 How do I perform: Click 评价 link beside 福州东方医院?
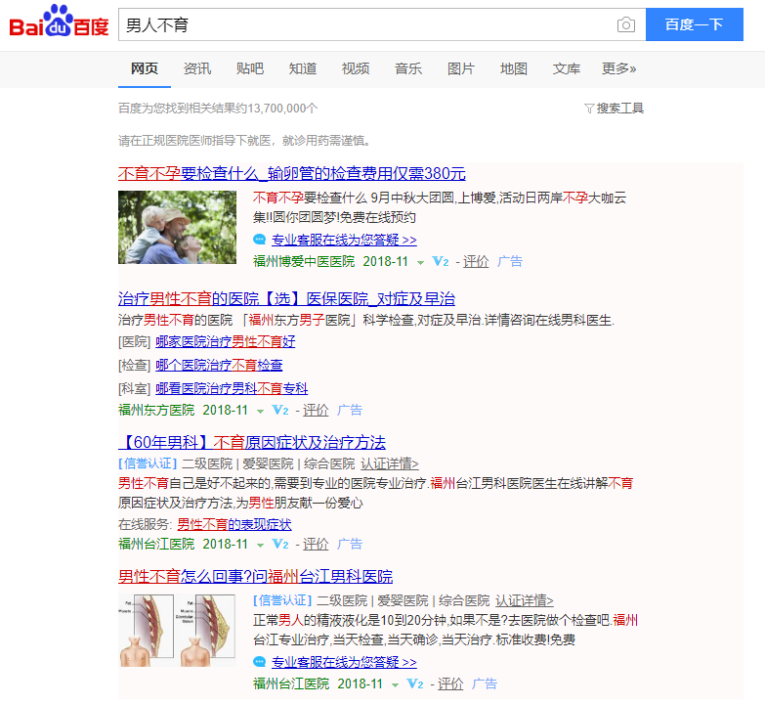pyautogui.click(x=315, y=410)
